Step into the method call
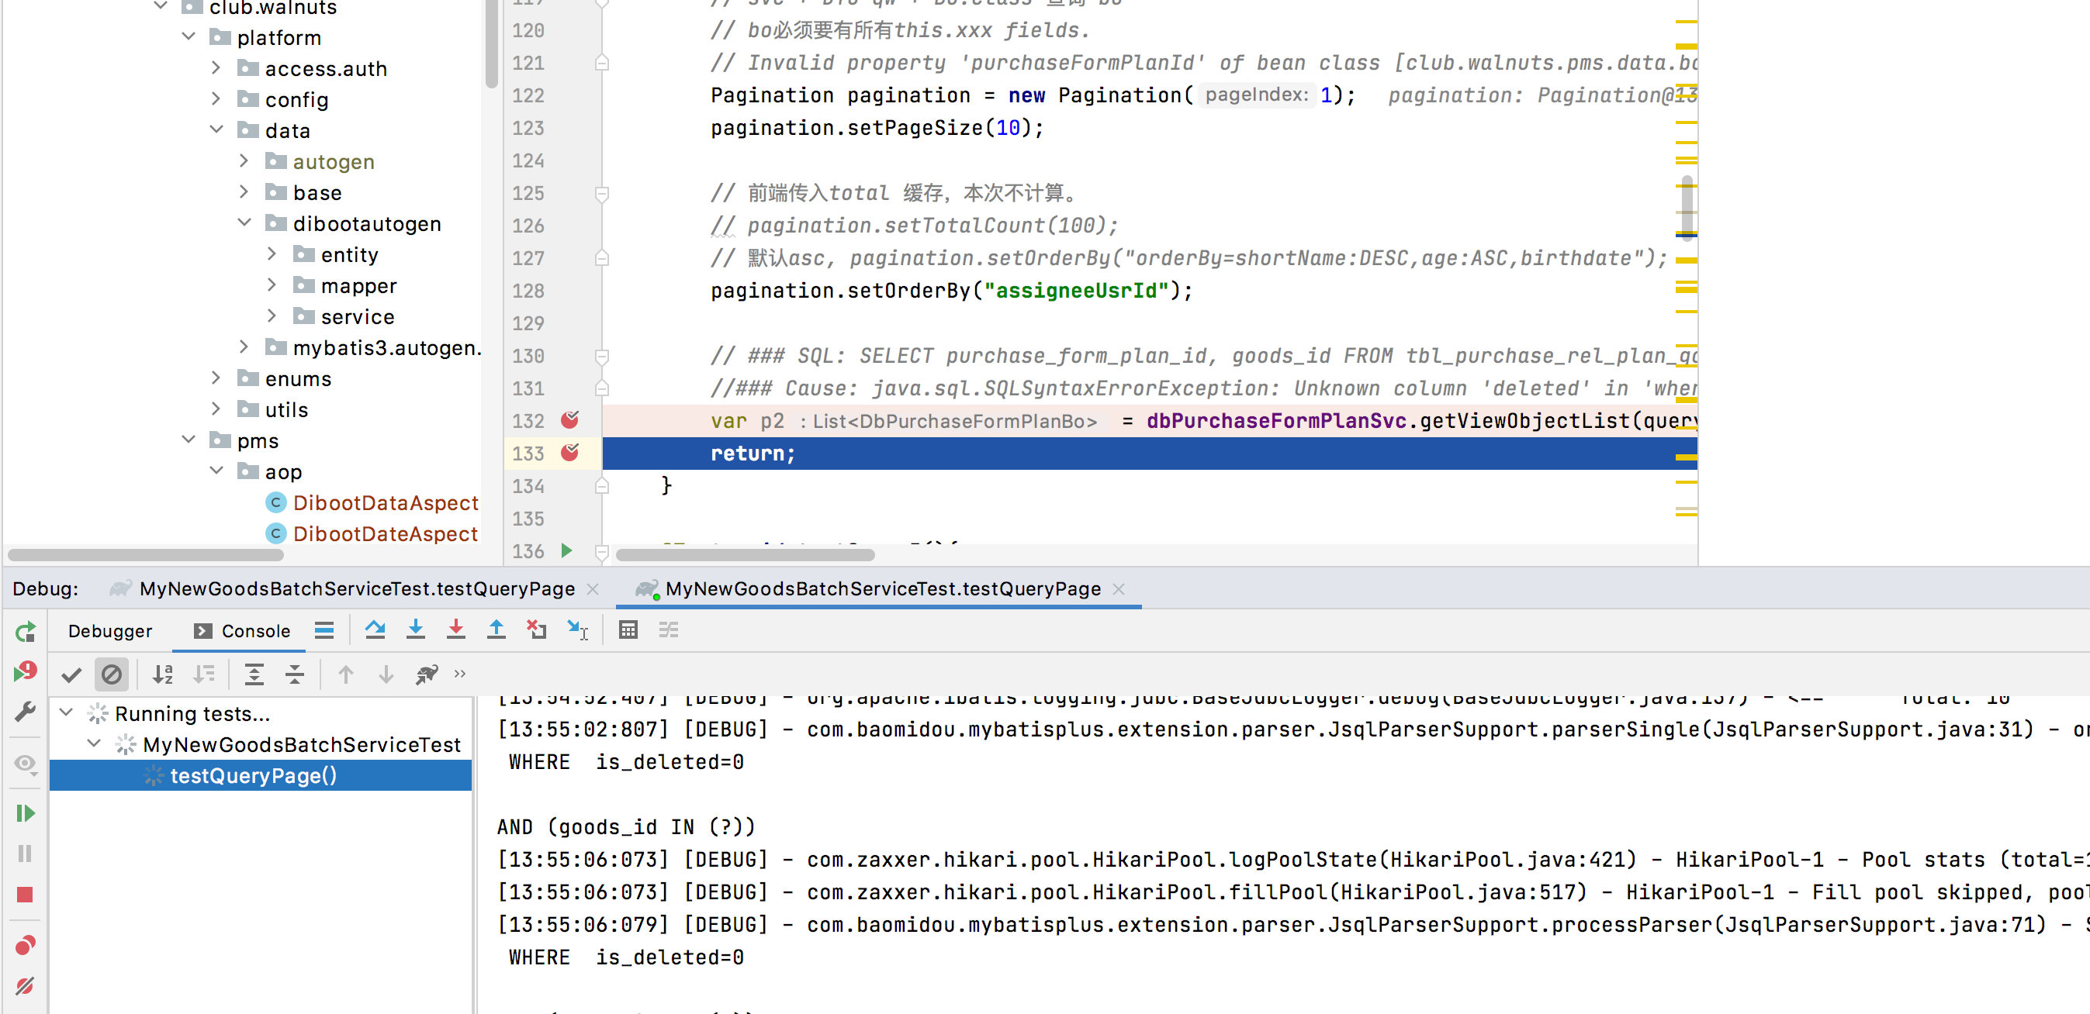 415,629
